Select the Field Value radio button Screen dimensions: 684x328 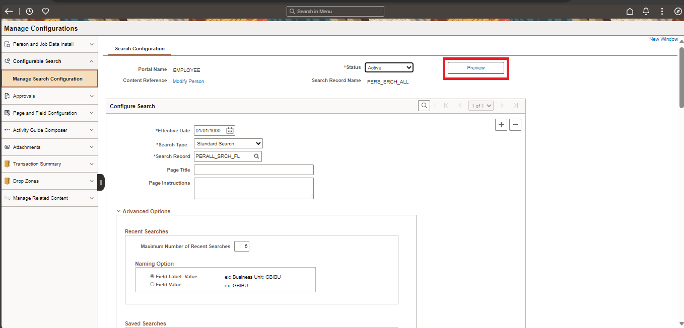click(x=152, y=284)
